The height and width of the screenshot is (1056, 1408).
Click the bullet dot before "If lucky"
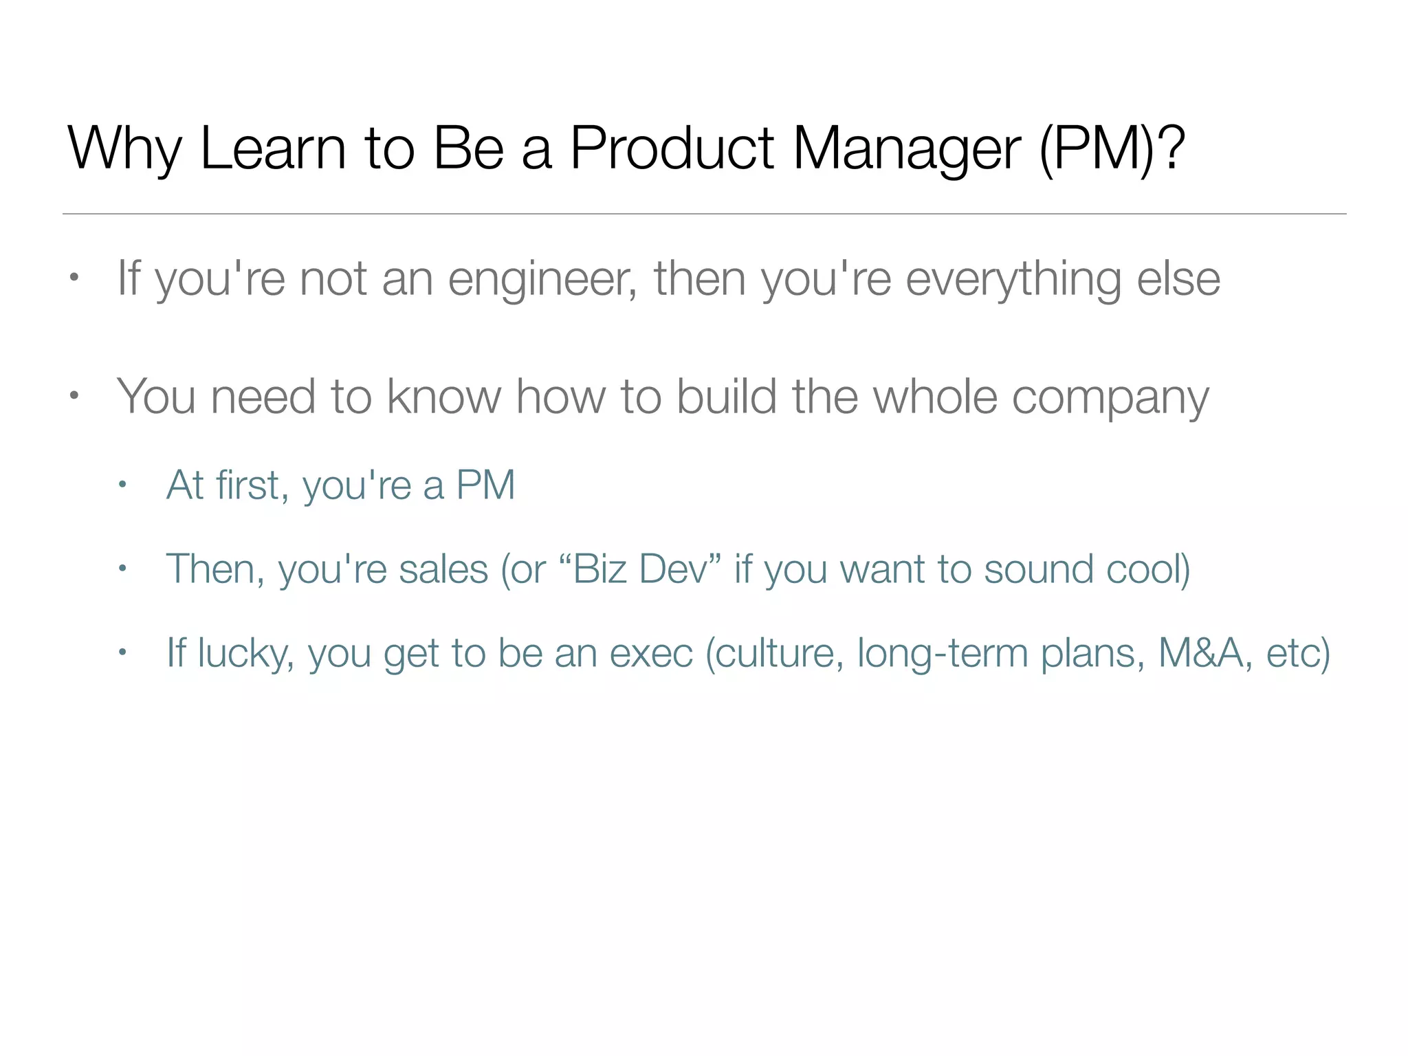pyautogui.click(x=122, y=652)
